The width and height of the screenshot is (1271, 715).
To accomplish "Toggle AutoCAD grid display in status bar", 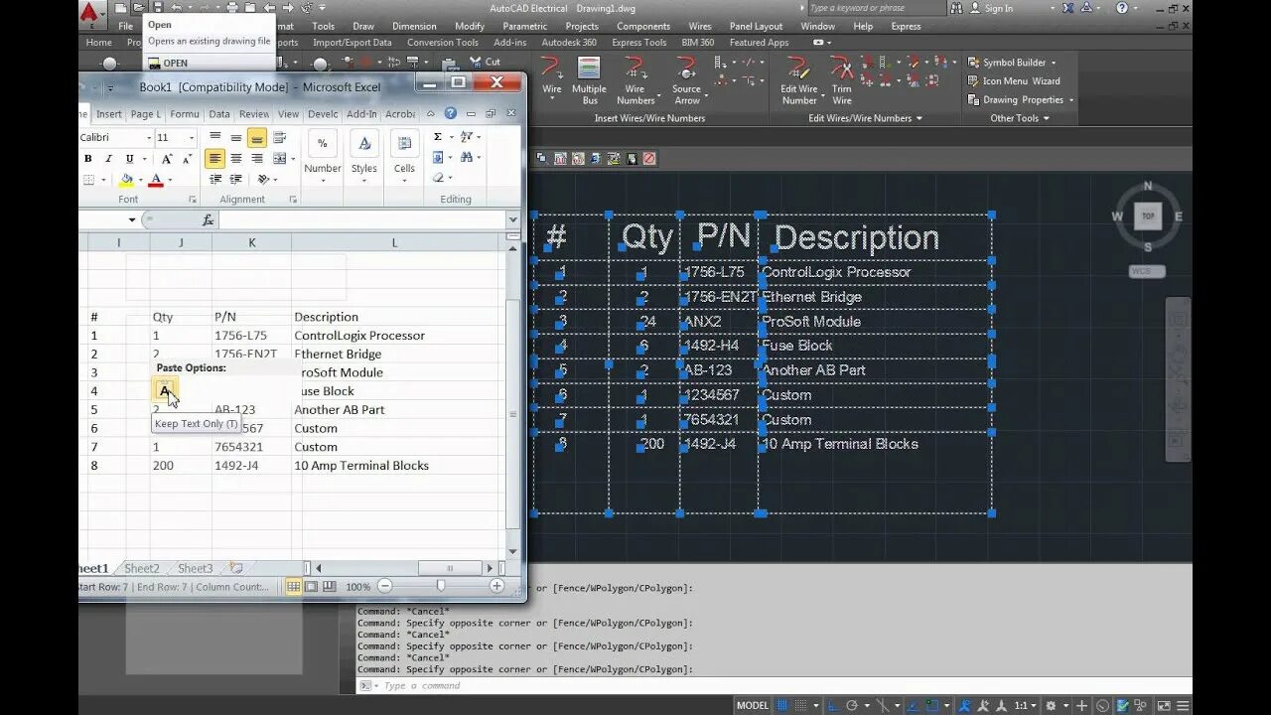I will click(782, 706).
